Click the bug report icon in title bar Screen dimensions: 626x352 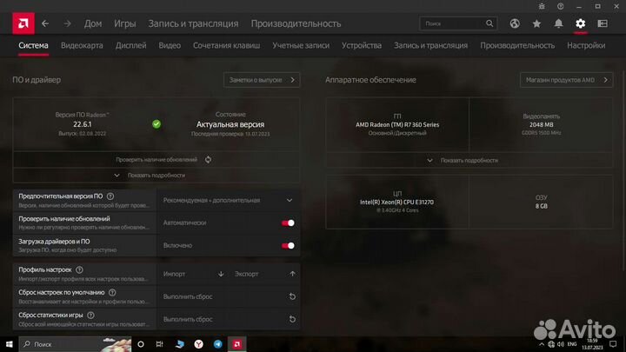542,6
